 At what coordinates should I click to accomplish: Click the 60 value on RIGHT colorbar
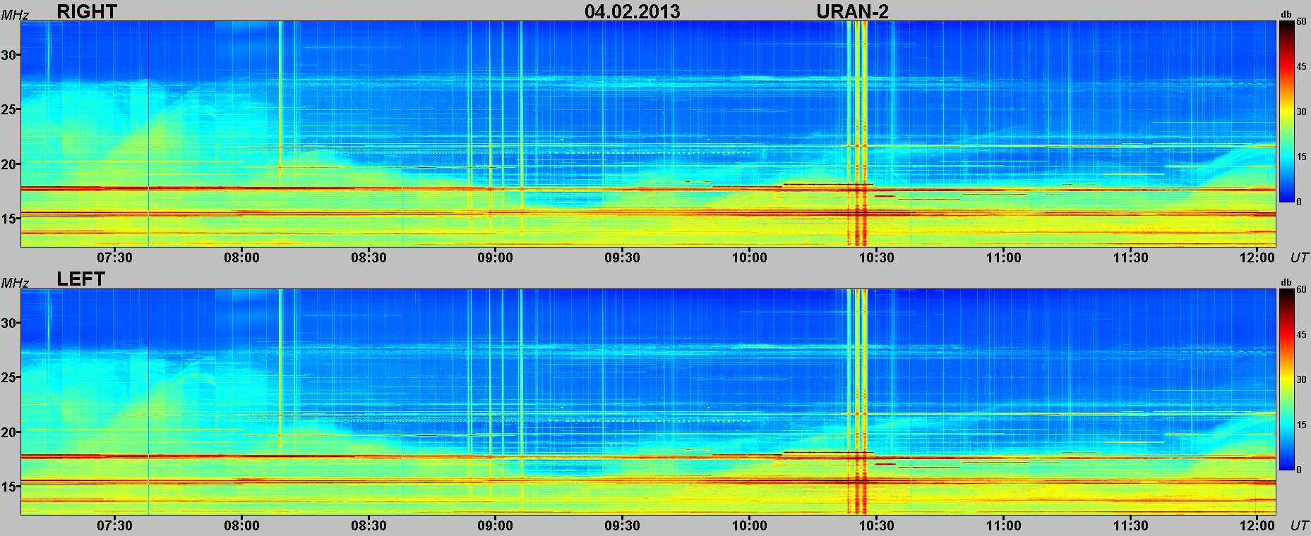point(1301,22)
